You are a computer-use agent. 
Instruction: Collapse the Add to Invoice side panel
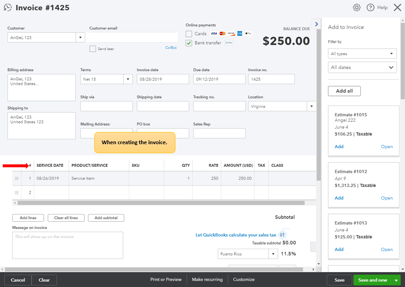pos(317,24)
